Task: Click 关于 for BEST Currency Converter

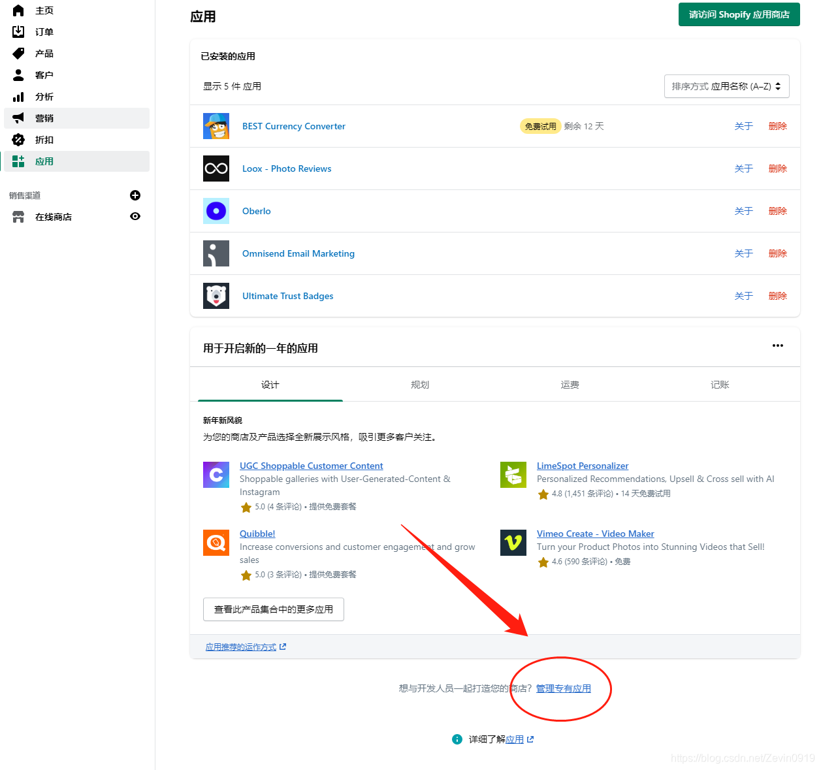Action: [744, 126]
